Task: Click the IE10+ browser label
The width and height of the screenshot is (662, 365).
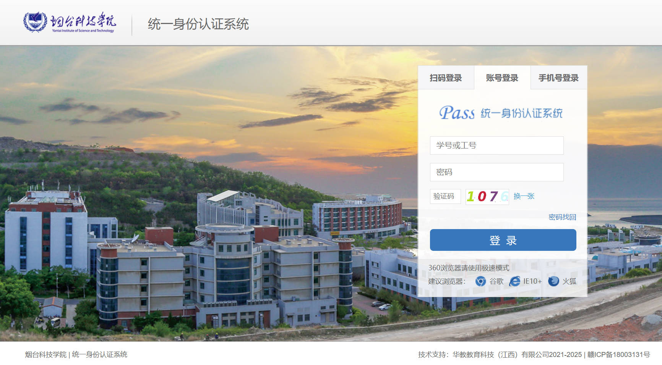Action: coord(532,281)
